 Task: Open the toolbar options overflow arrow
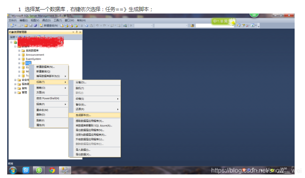259,26
